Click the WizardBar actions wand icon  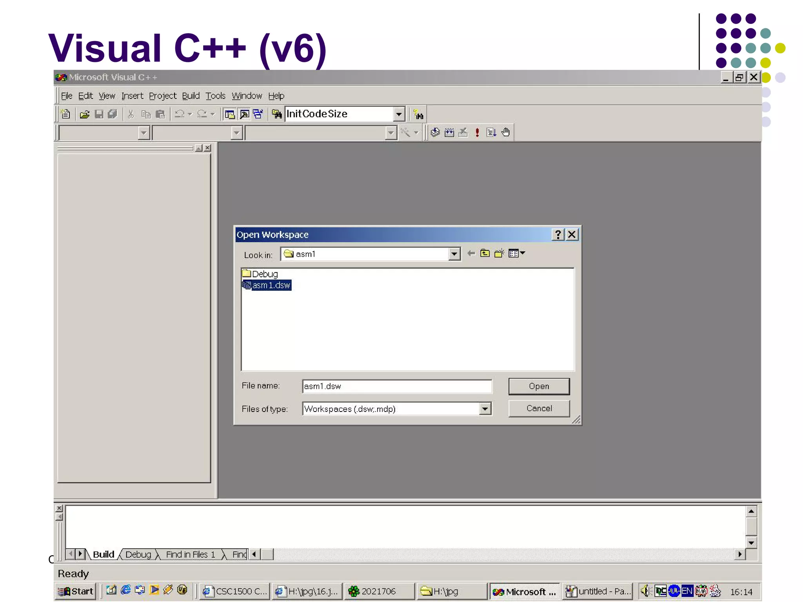pos(405,132)
